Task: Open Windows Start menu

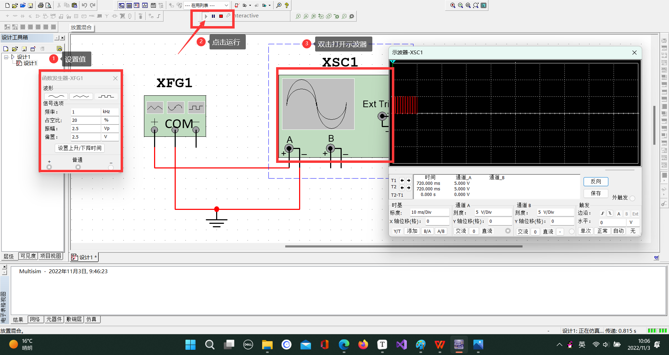Action: pyautogui.click(x=190, y=345)
